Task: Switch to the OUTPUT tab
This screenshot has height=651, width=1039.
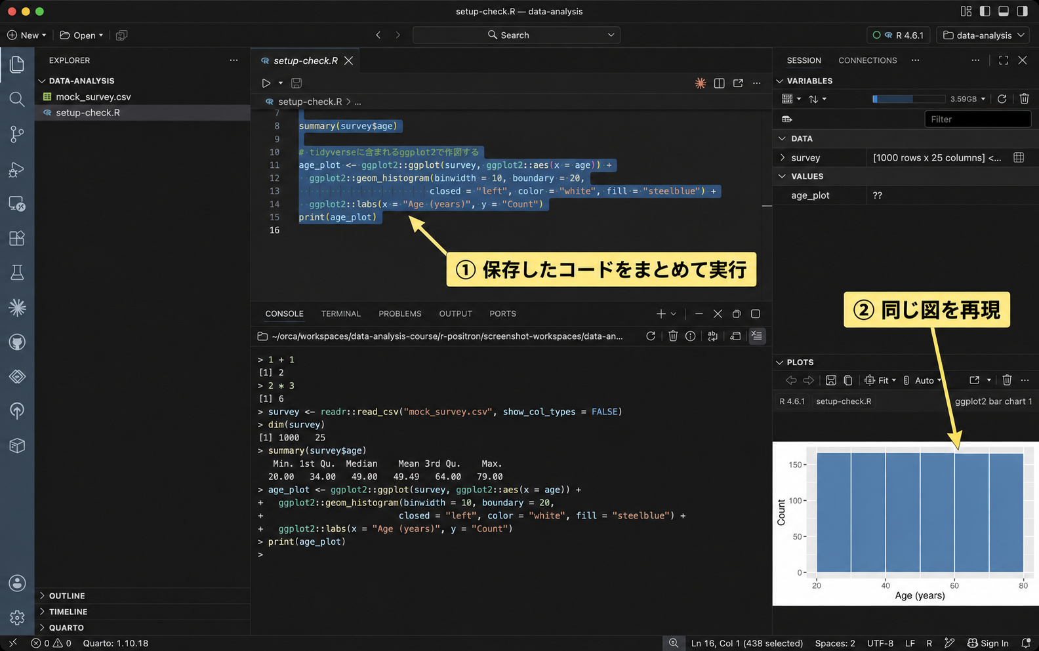Action: pos(455,314)
